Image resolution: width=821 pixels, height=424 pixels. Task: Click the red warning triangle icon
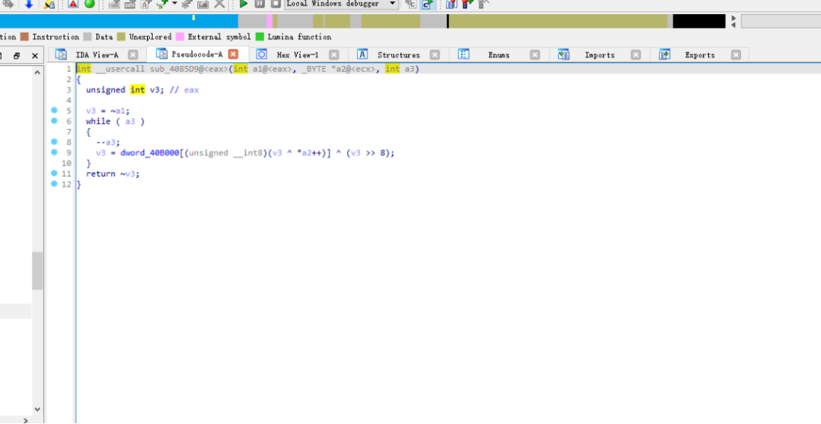tap(73, 4)
